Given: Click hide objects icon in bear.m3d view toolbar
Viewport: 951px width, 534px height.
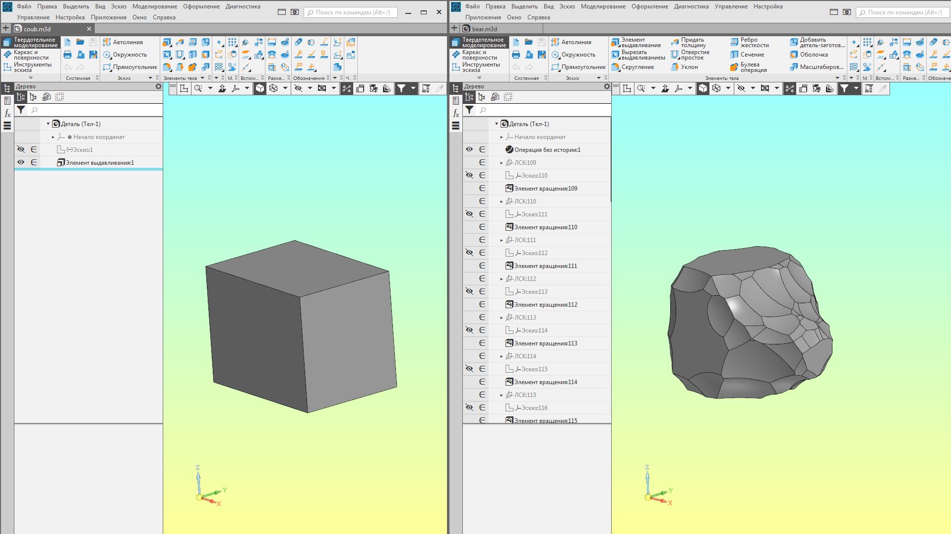Looking at the screenshot, I should tap(741, 88).
